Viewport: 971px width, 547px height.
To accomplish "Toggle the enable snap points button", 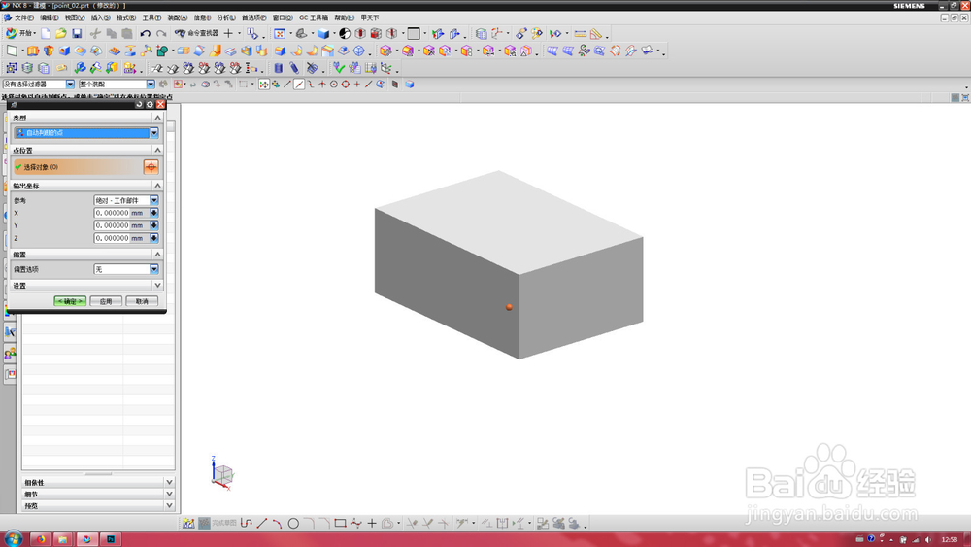I will pyautogui.click(x=264, y=85).
